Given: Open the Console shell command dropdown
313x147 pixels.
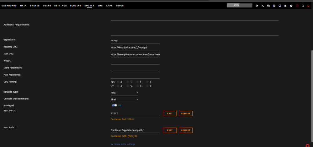Looking at the screenshot, I should click(124, 99).
